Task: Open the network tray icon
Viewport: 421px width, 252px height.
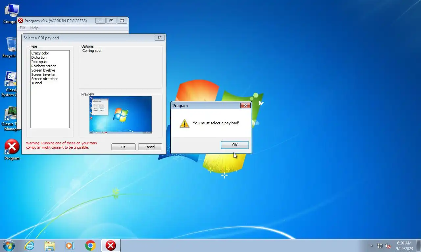Action: (x=380, y=246)
